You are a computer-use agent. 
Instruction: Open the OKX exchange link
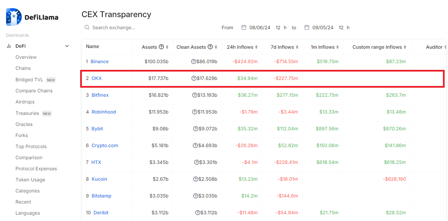96,78
